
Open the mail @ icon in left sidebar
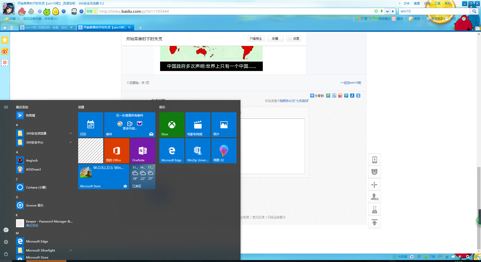click(5, 62)
